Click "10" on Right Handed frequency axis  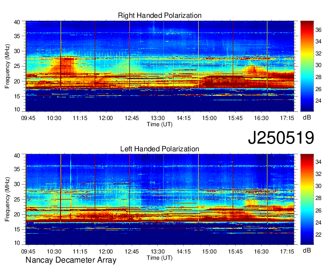tap(17, 109)
